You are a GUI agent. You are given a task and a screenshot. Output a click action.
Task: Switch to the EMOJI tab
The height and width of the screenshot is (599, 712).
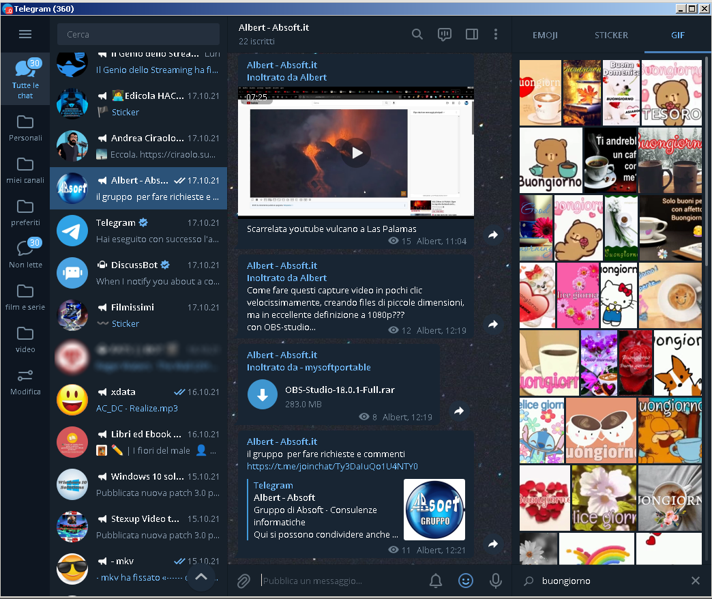click(x=545, y=35)
